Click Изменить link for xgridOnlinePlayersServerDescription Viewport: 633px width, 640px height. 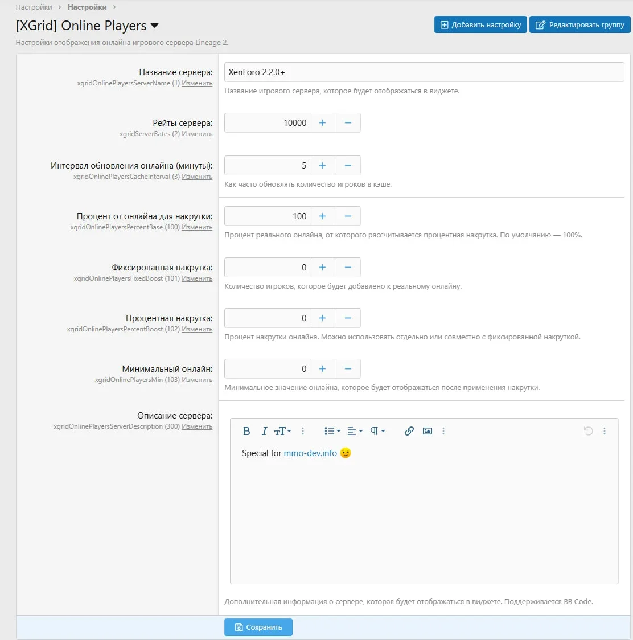click(x=197, y=426)
